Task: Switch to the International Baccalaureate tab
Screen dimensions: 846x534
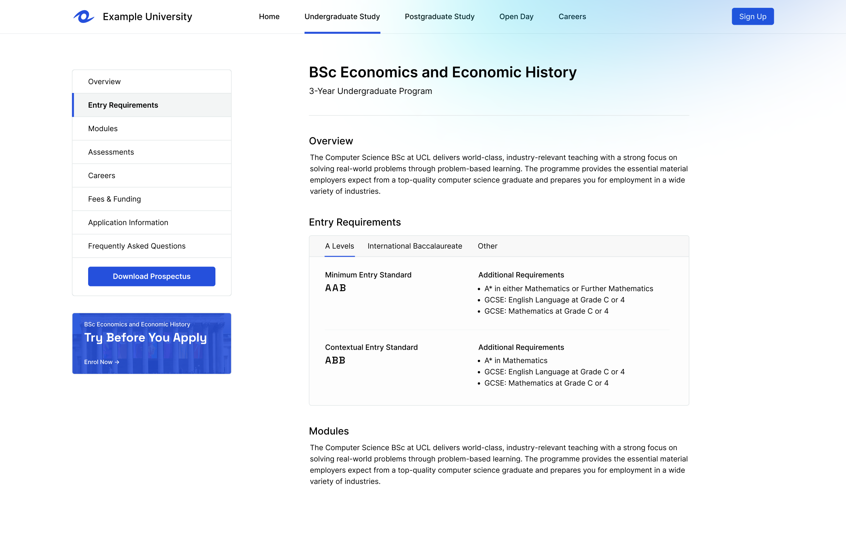Action: point(415,246)
